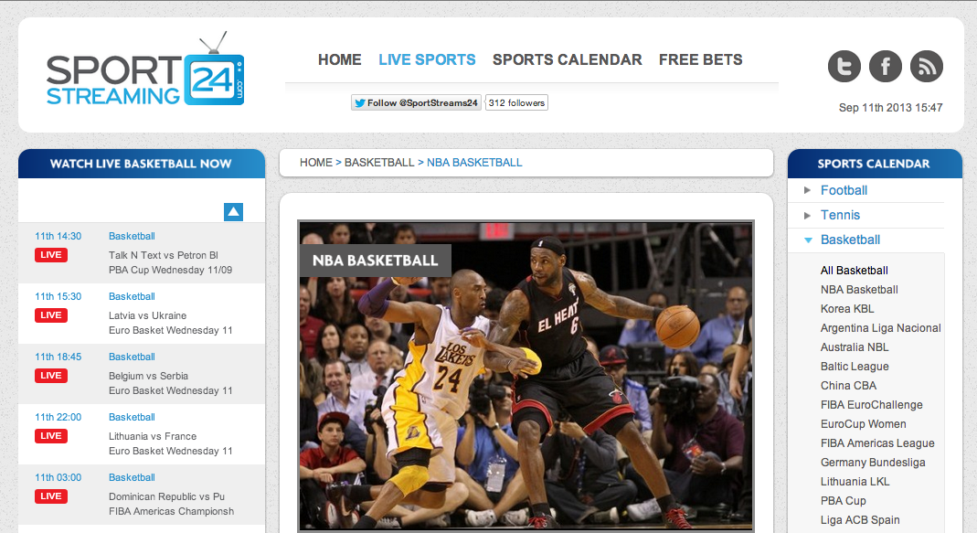Viewport: 977px width, 533px height.
Task: Click LIVE badge for Lithuania vs France
Action: (51, 436)
